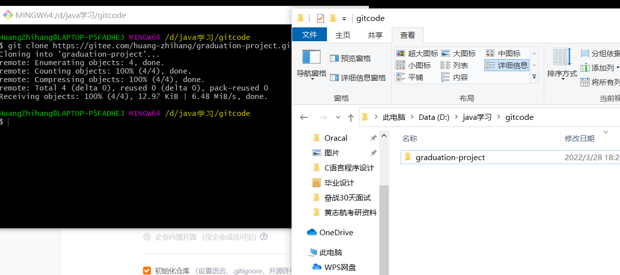620x275 pixels.
Task: Select the 查看 ribbon tab
Action: 408,35
